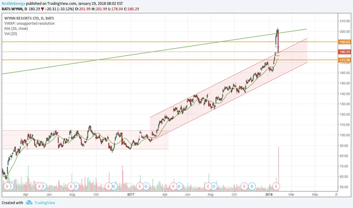
Task: Click the 2018 label on time axis
Action: pyautogui.click(x=269, y=194)
